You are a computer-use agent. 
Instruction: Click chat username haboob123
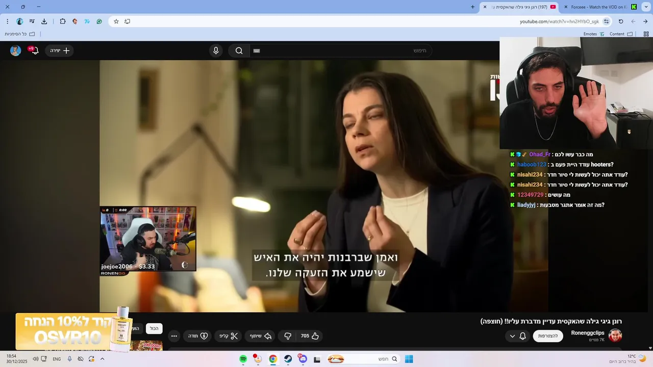pos(532,165)
